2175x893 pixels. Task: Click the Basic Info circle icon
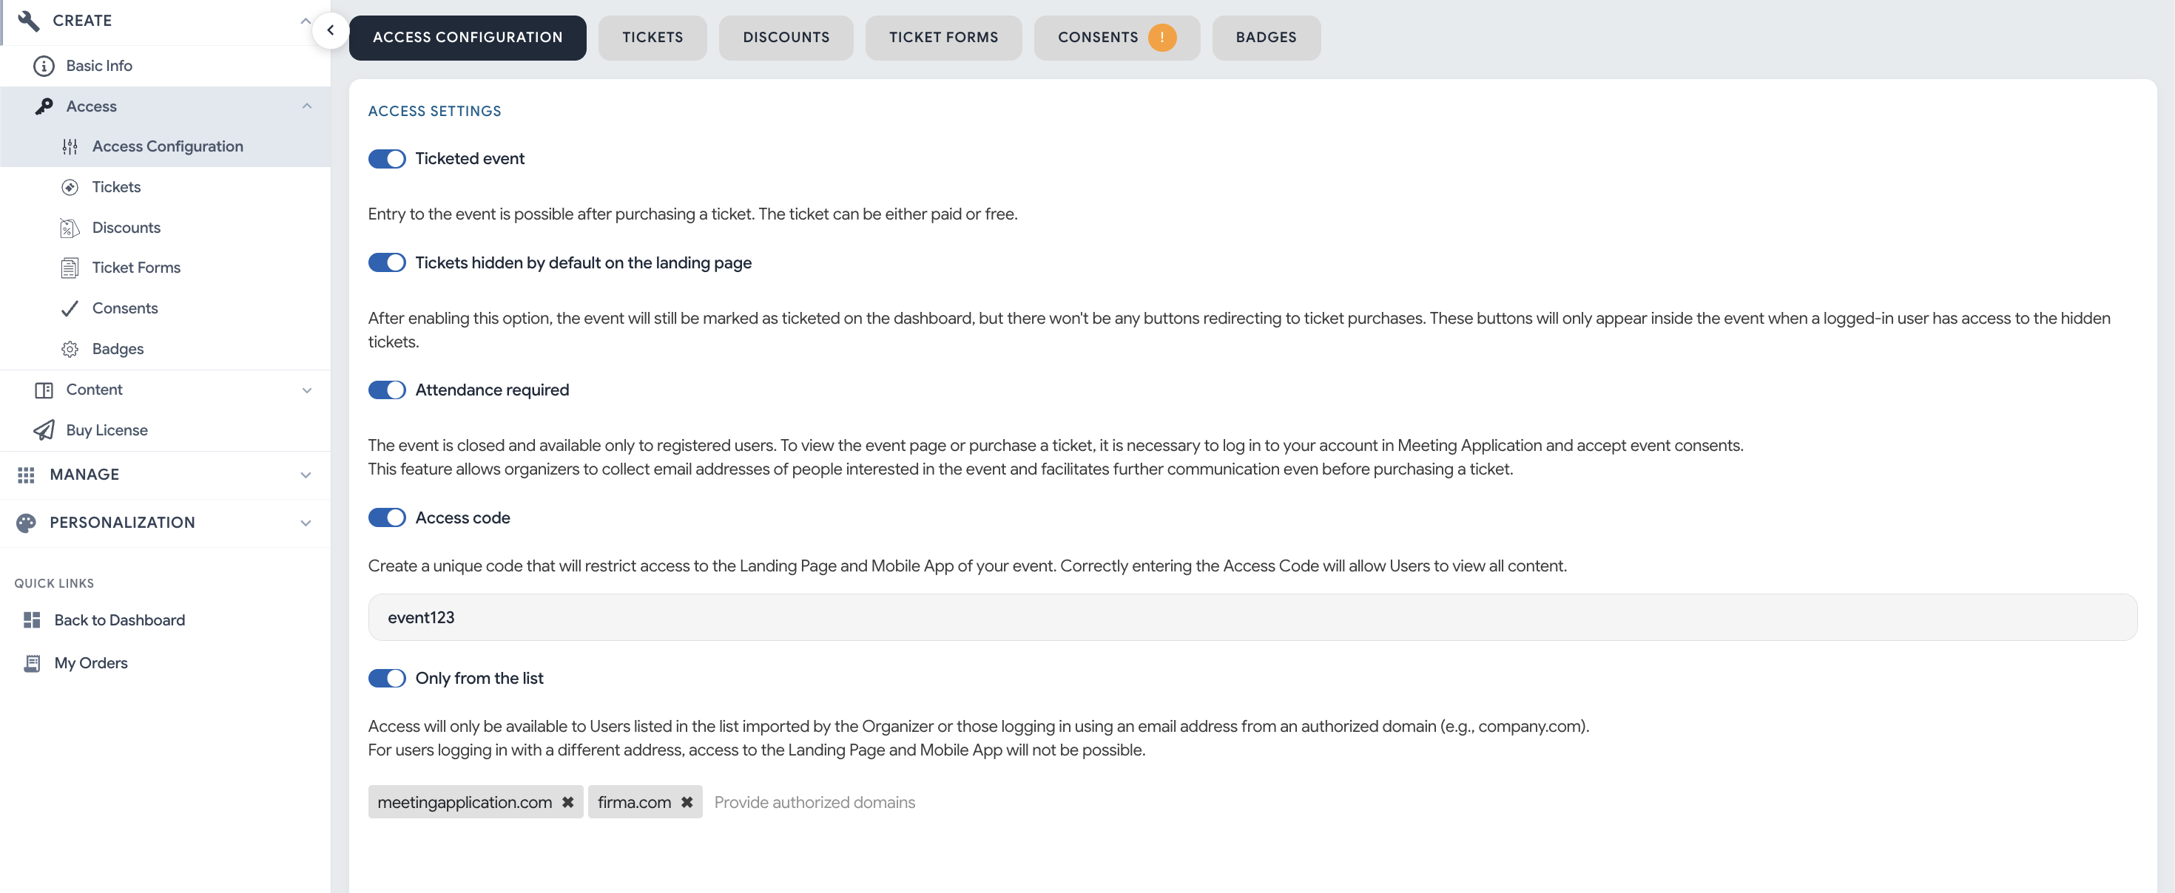tap(44, 66)
